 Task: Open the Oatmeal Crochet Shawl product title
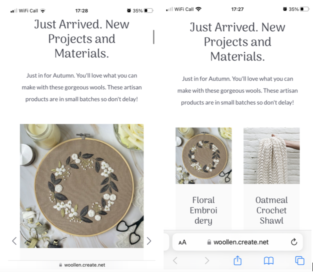tap(272, 210)
